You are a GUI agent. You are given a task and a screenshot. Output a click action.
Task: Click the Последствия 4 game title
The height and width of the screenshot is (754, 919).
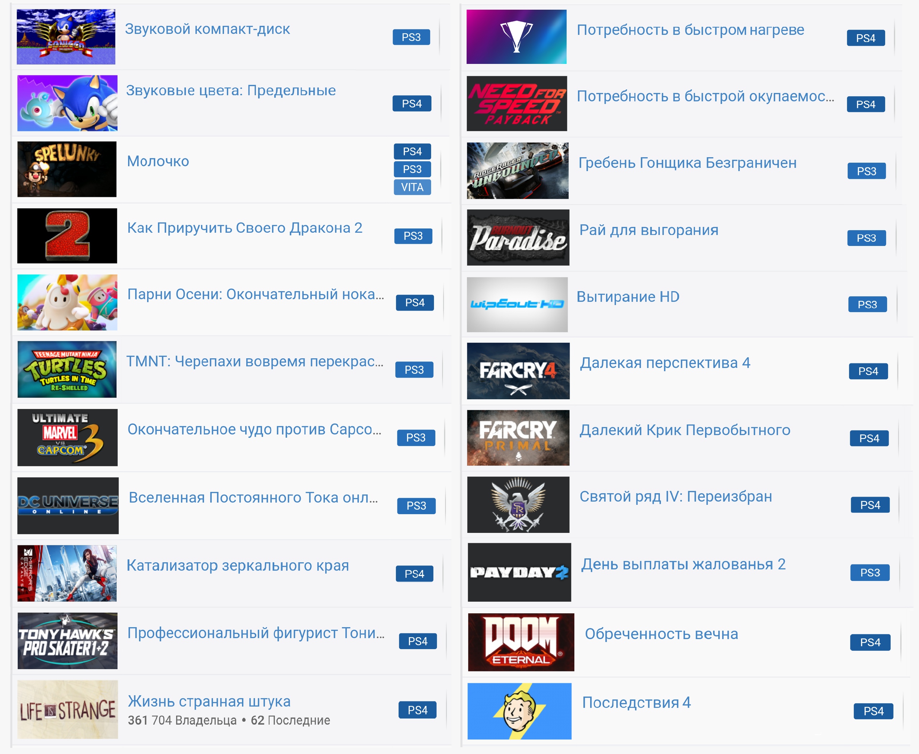pos(636,702)
